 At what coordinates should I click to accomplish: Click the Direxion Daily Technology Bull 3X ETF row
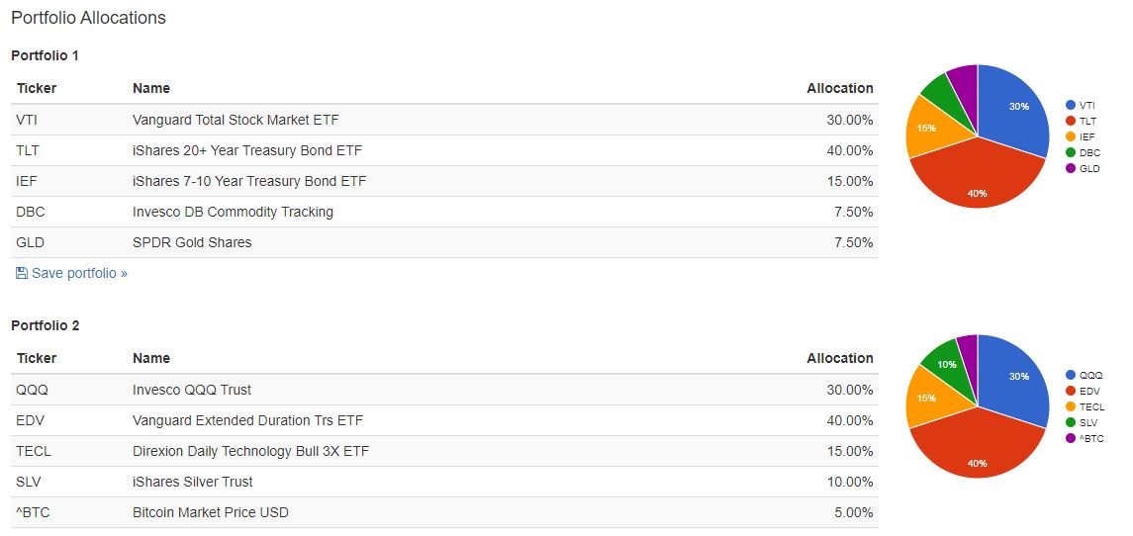pos(443,451)
